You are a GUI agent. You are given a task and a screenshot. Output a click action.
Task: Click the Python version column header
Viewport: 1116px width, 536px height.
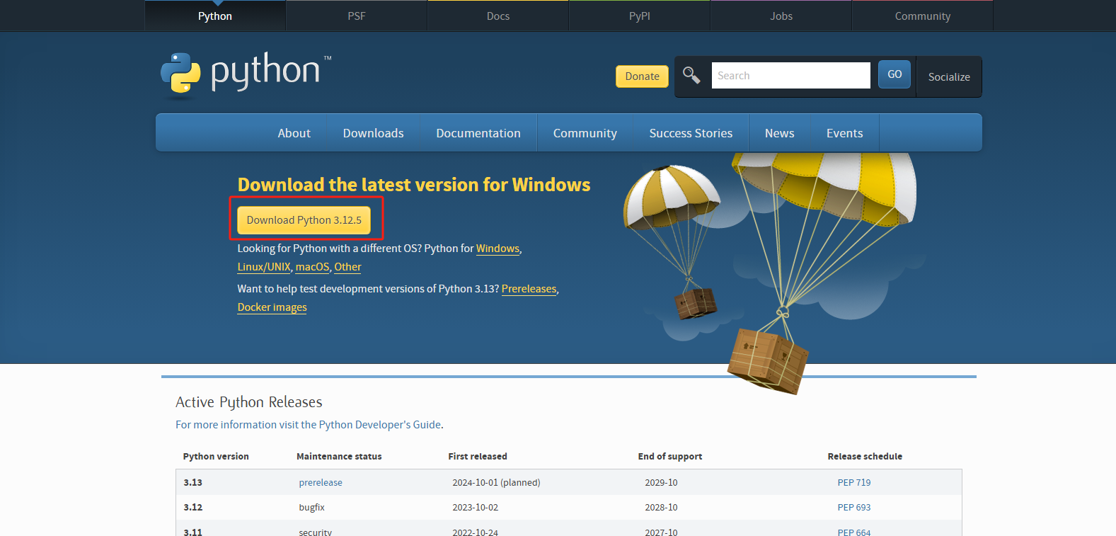click(216, 457)
